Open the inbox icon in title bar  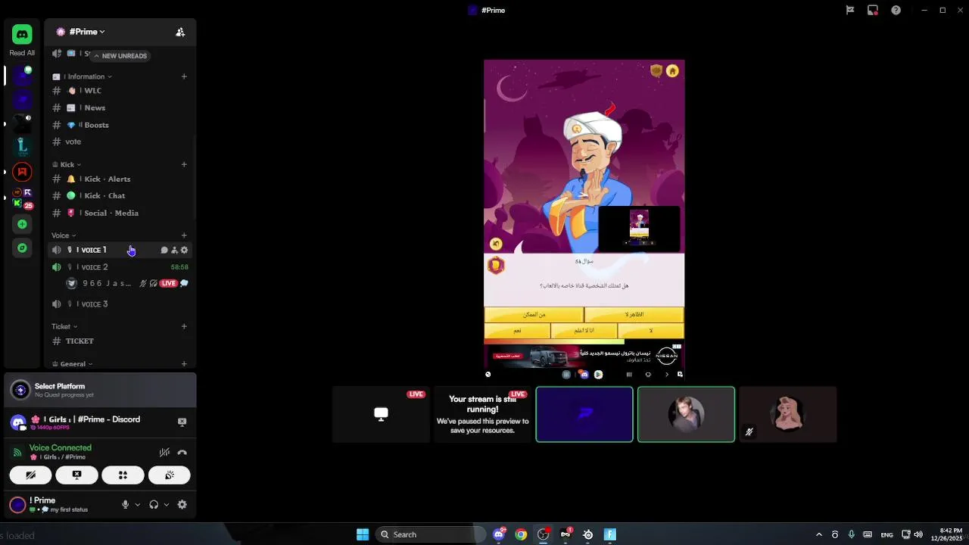873,10
